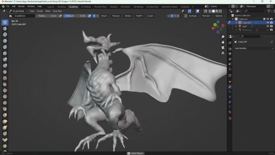
Task: Select the Draw Sharp brush
Action: point(5,28)
